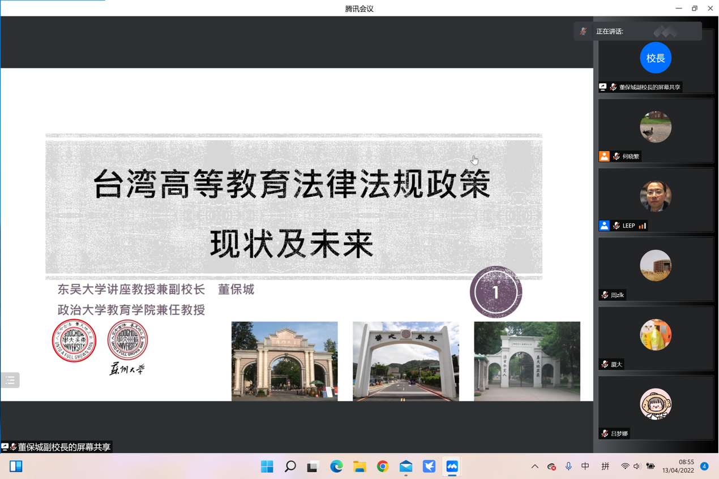Open File Explorer from the taskbar
Image resolution: width=719 pixels, height=479 pixels.
[x=359, y=467]
